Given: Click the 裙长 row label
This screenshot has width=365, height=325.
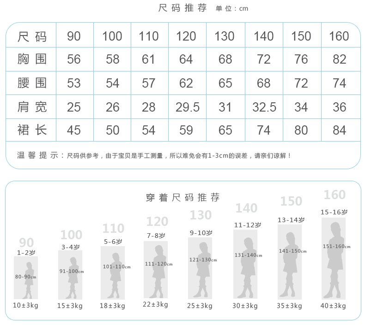Looking at the screenshot, I should [x=32, y=130].
